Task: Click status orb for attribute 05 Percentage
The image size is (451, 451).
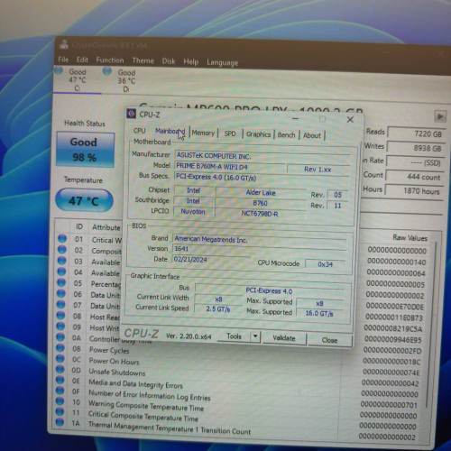Action: (x=61, y=282)
